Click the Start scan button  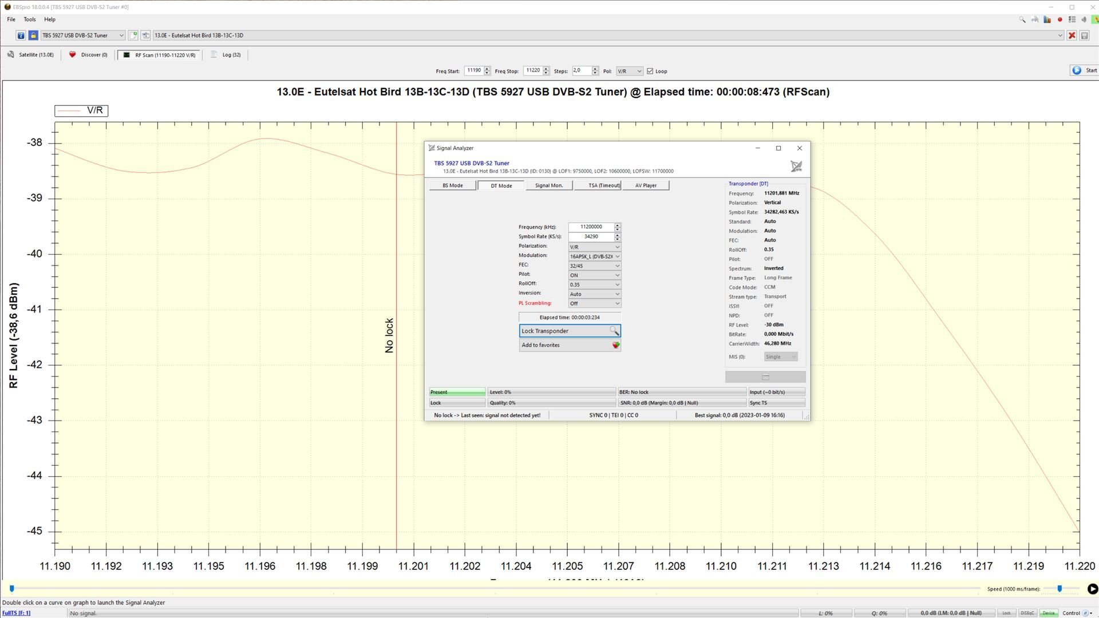click(x=1084, y=70)
